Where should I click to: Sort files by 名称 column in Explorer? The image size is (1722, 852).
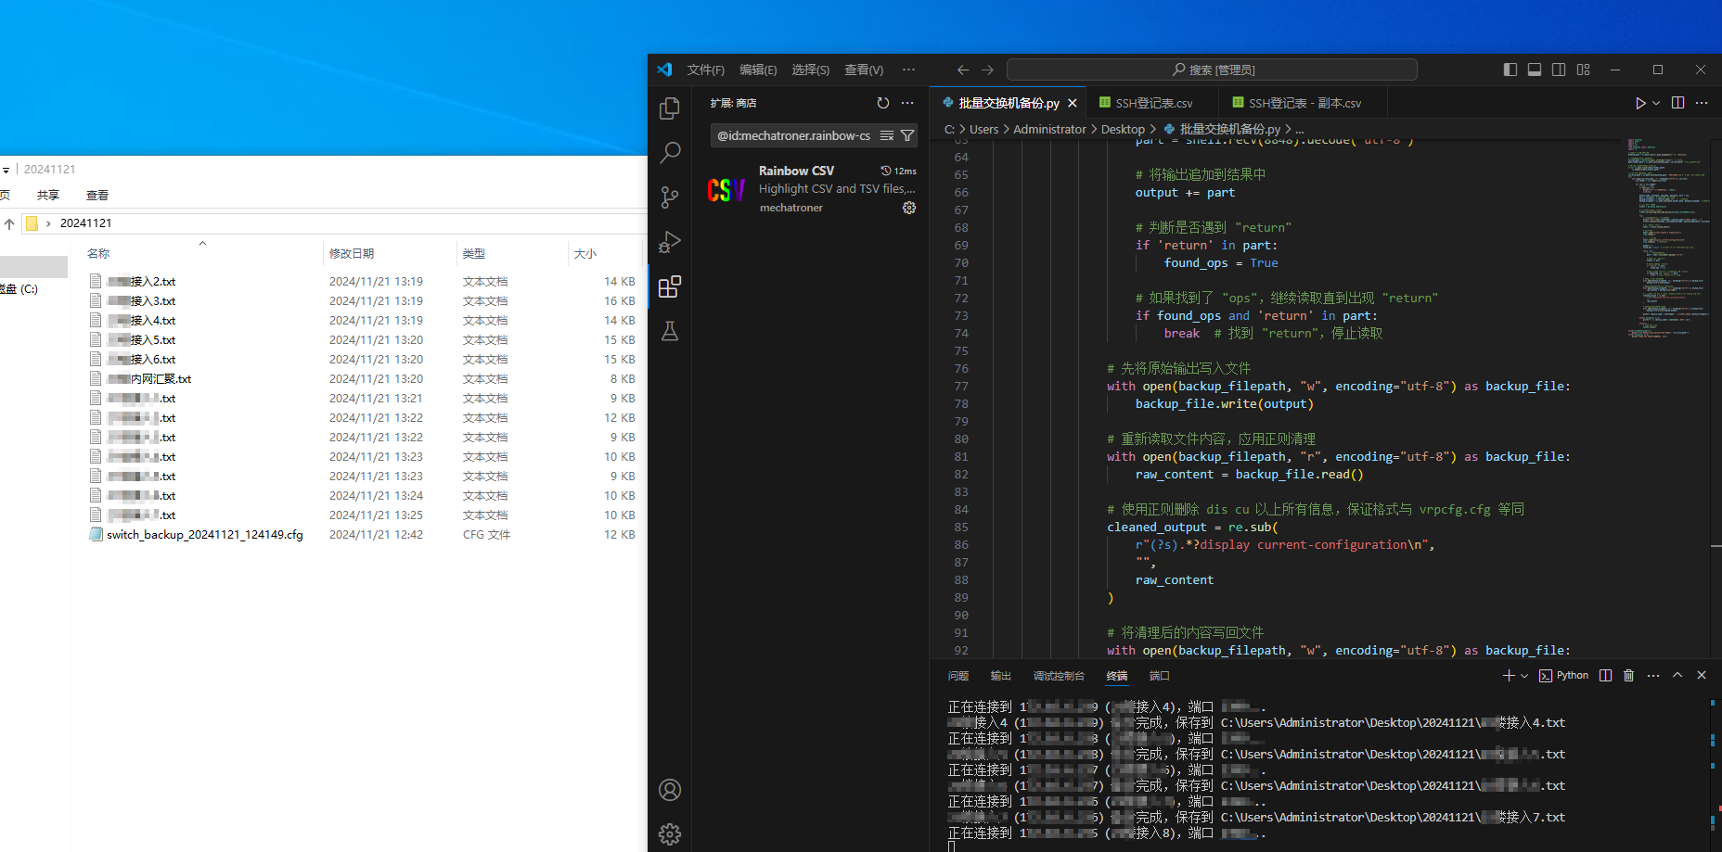pos(98,253)
